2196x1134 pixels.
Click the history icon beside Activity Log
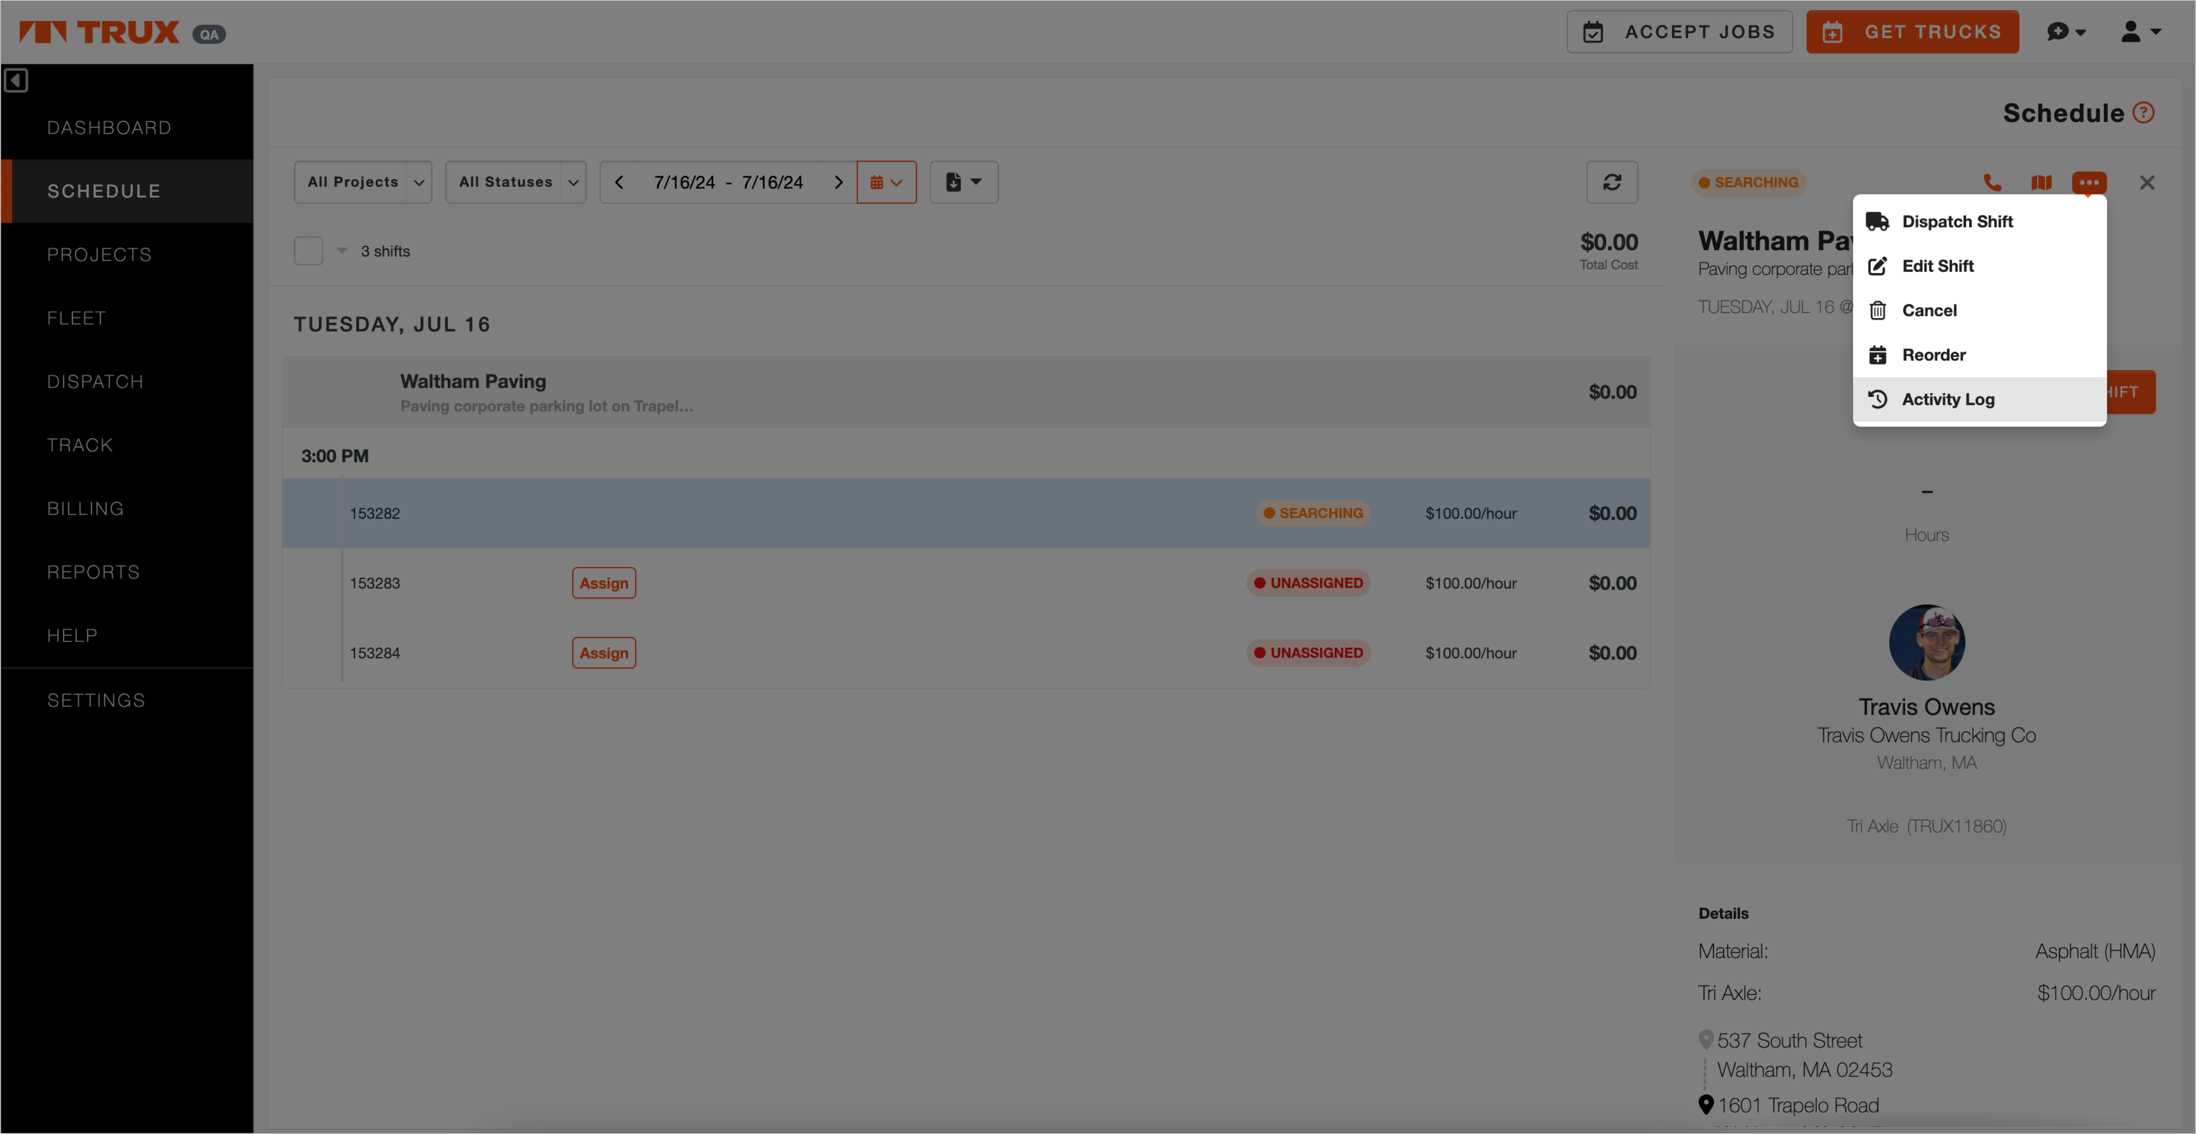pyautogui.click(x=1877, y=400)
